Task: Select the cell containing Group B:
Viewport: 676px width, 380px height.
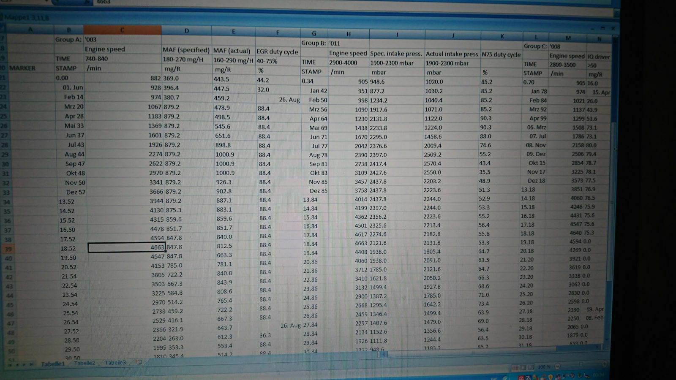Action: 313,43
